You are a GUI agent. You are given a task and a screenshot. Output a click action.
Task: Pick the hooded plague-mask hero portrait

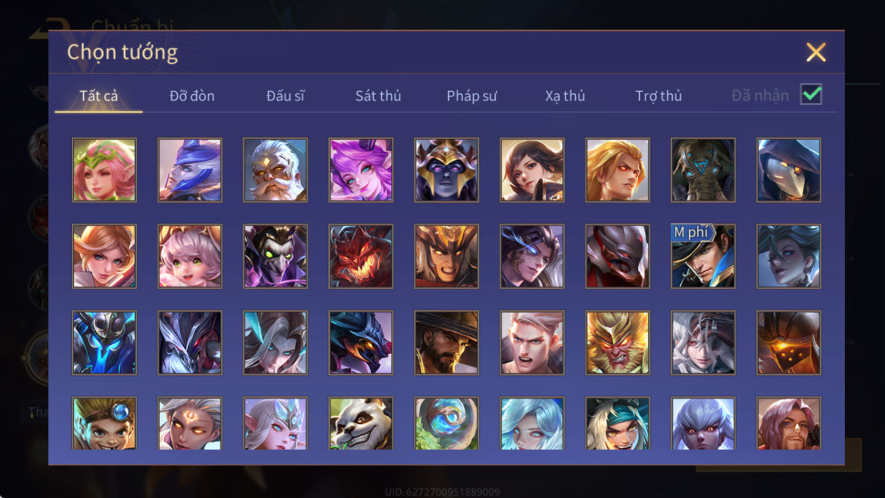coord(789,170)
